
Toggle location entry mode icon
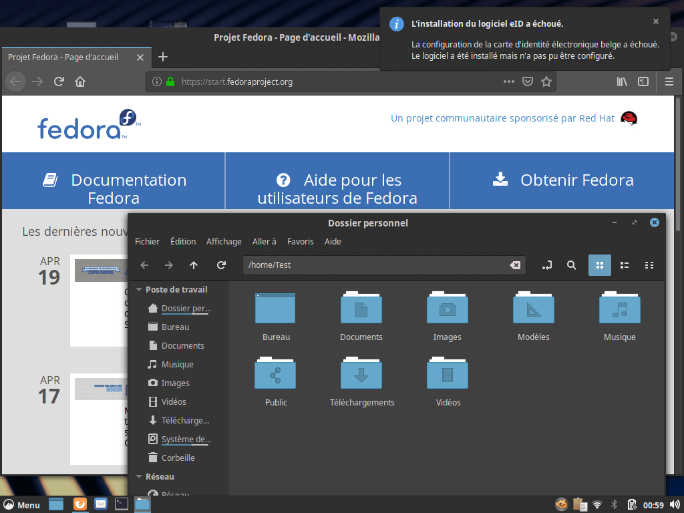point(547,265)
